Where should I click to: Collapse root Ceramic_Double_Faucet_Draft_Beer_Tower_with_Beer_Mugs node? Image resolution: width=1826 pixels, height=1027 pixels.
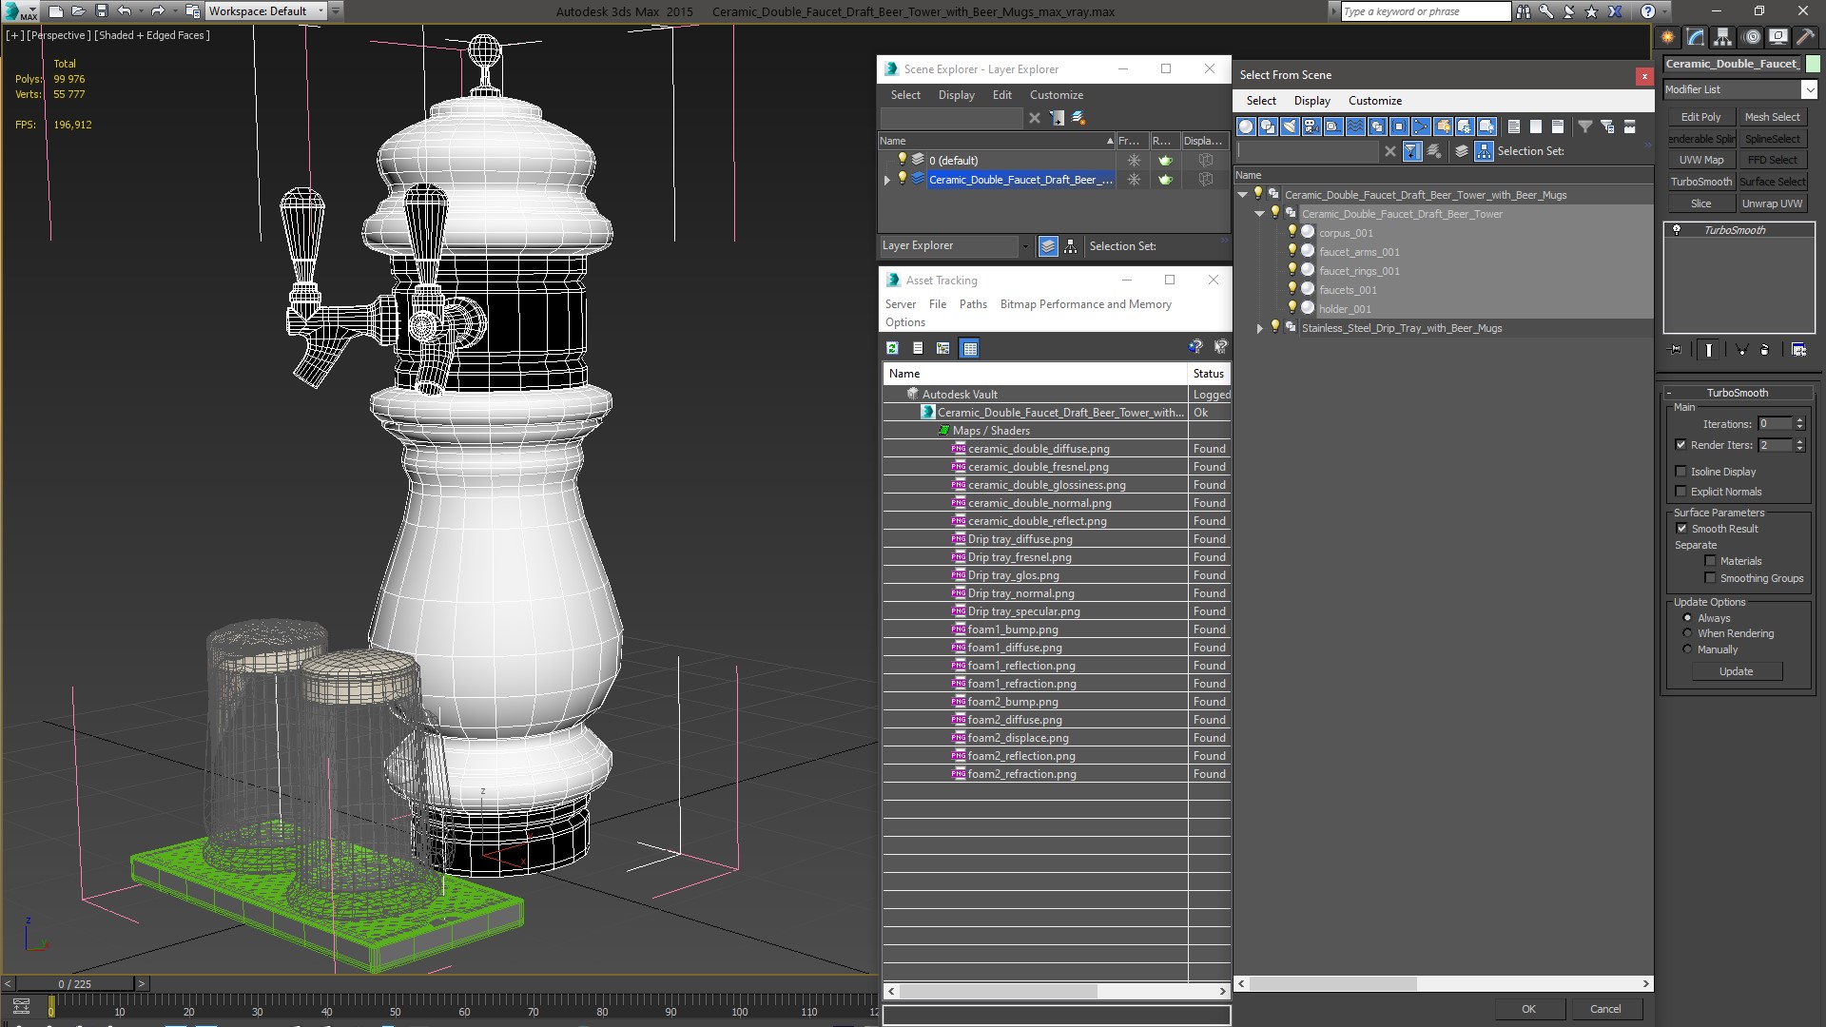coord(1242,195)
